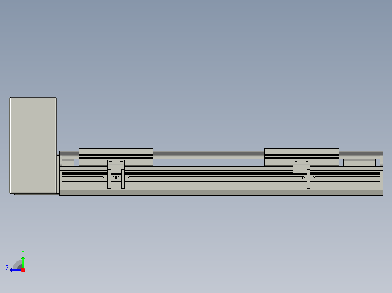Select the red origin point indicator
This screenshot has width=392, height=293.
point(23,269)
